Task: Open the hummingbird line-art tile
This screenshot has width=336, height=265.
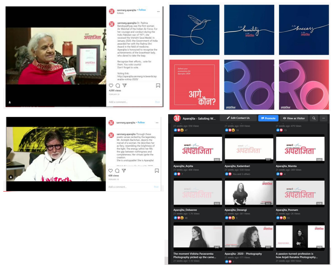Action: [x=194, y=30]
